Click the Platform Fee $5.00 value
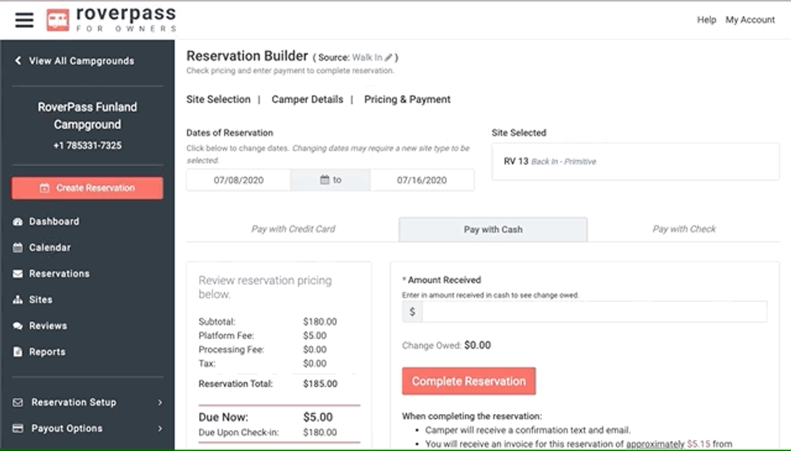Viewport: 791px width, 451px height. pos(315,336)
